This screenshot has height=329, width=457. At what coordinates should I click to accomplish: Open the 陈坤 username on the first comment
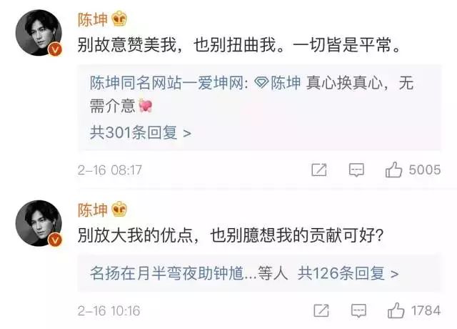93,19
